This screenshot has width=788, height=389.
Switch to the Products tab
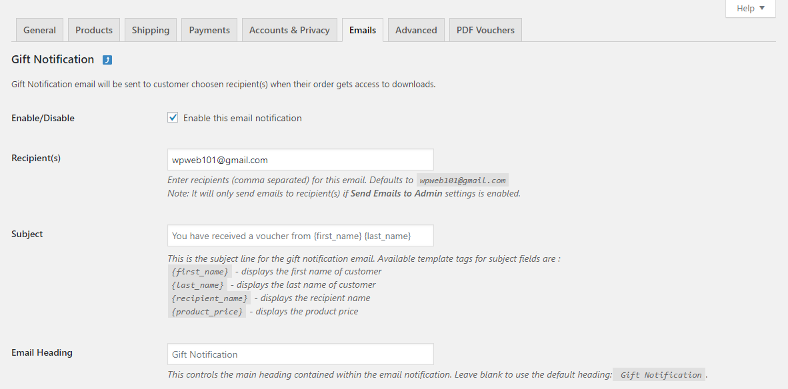coord(94,30)
